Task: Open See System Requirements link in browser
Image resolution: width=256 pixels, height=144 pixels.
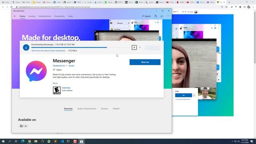Action: (183, 99)
